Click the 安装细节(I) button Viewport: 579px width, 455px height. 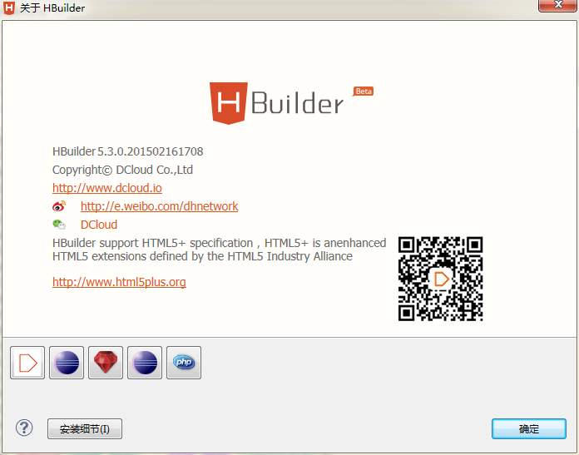click(x=85, y=428)
